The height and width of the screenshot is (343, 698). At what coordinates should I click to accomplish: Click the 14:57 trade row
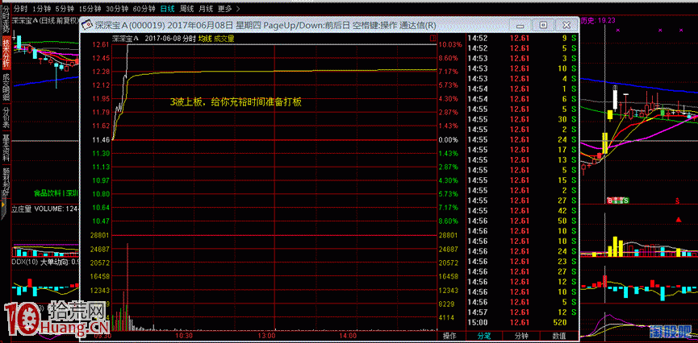click(x=522, y=312)
